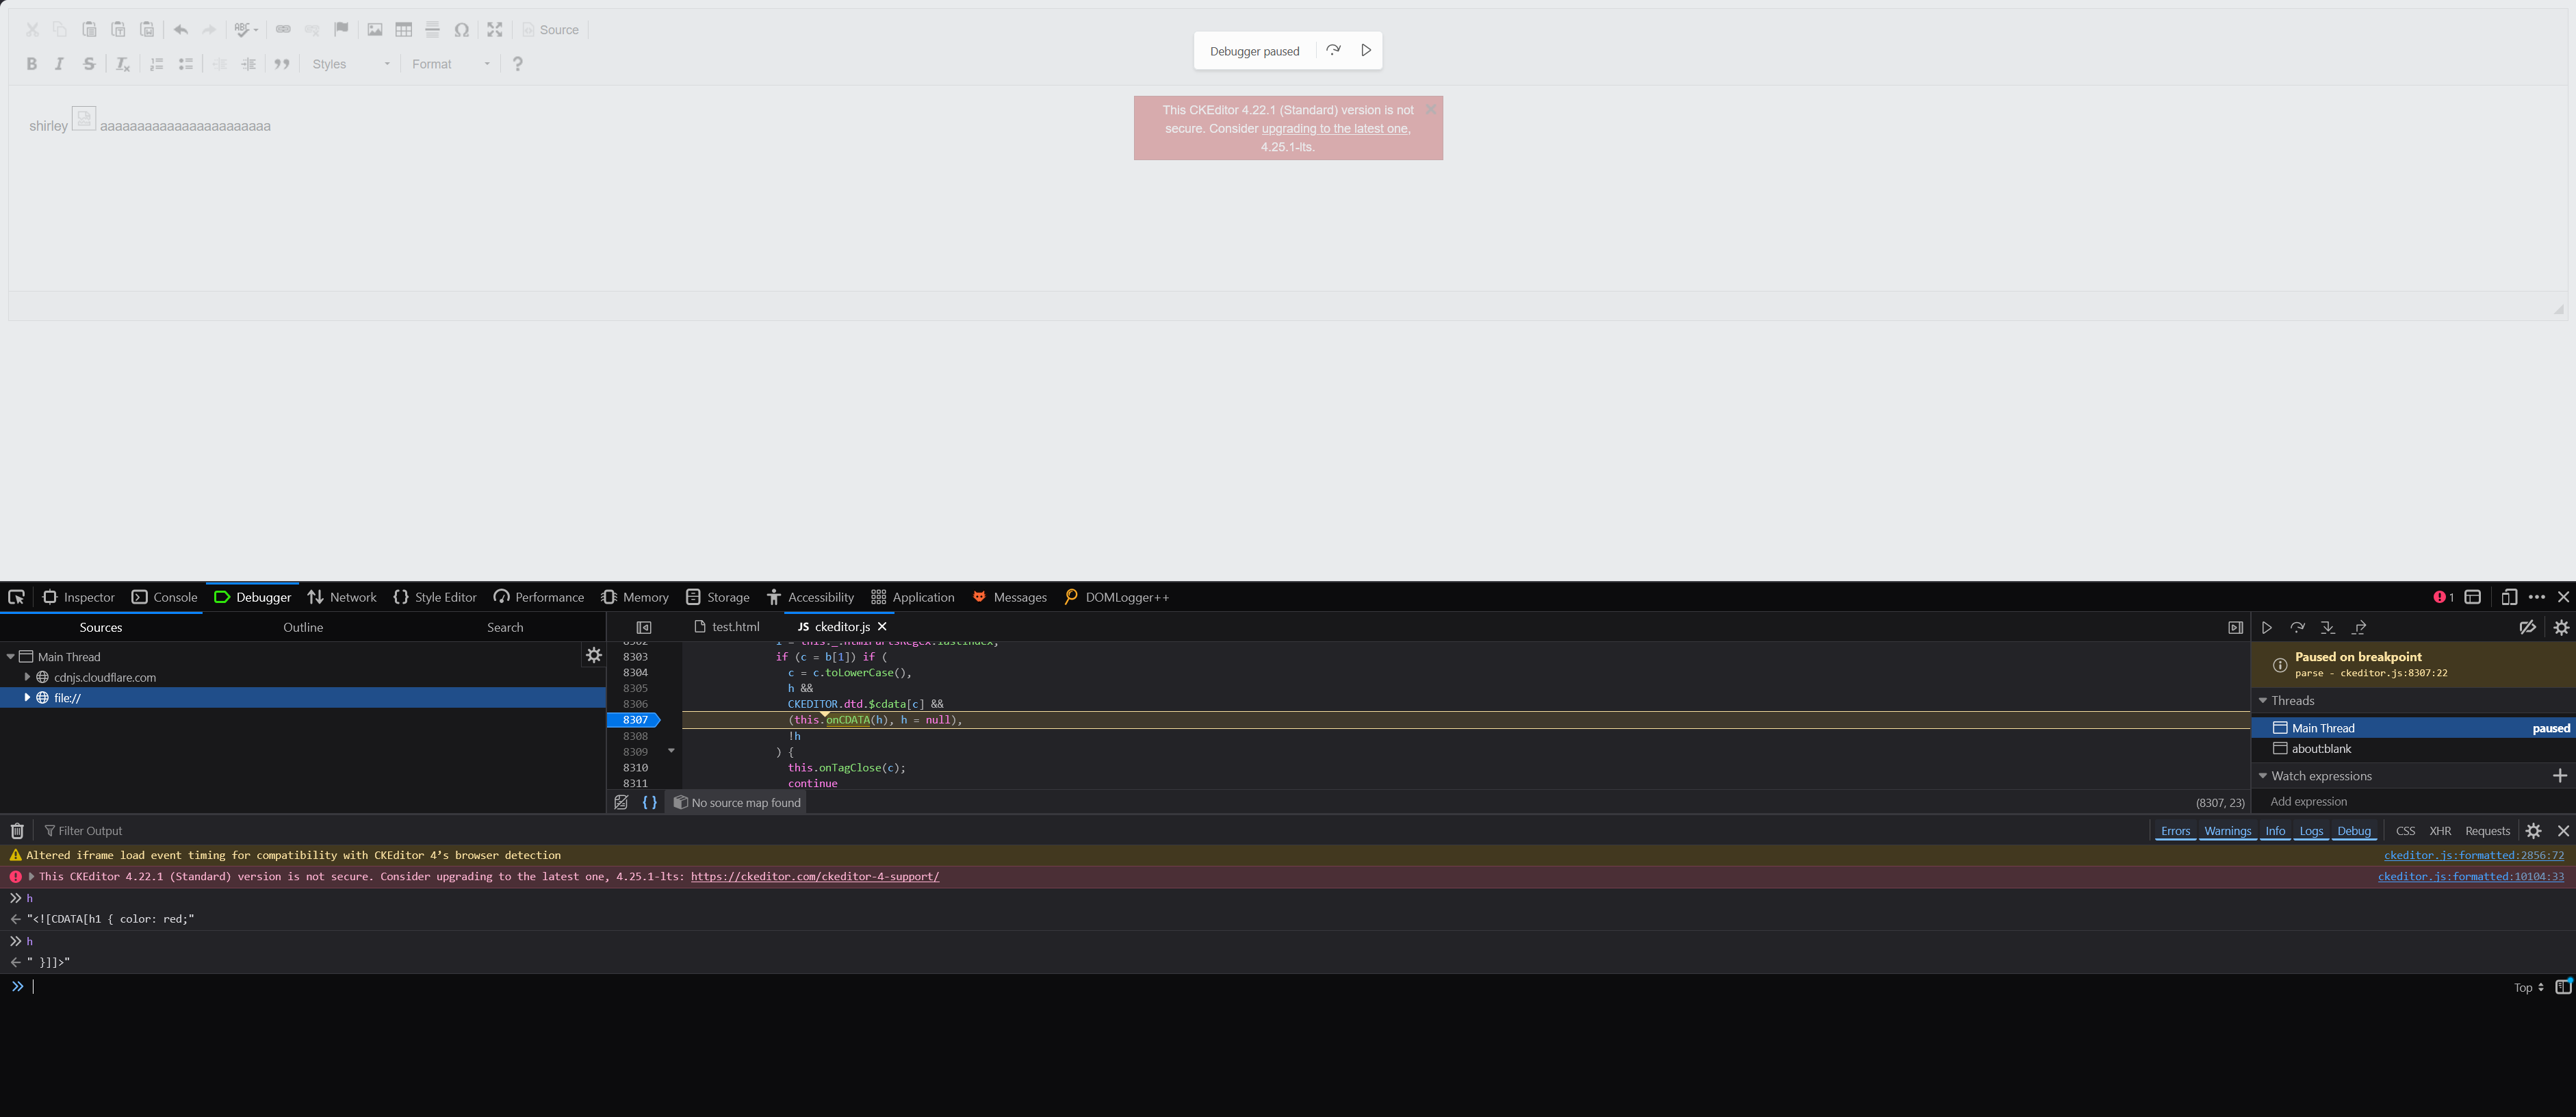The image size is (2576, 1117).
Task: Click Step Over in debugger panel
Action: pyautogui.click(x=2297, y=627)
